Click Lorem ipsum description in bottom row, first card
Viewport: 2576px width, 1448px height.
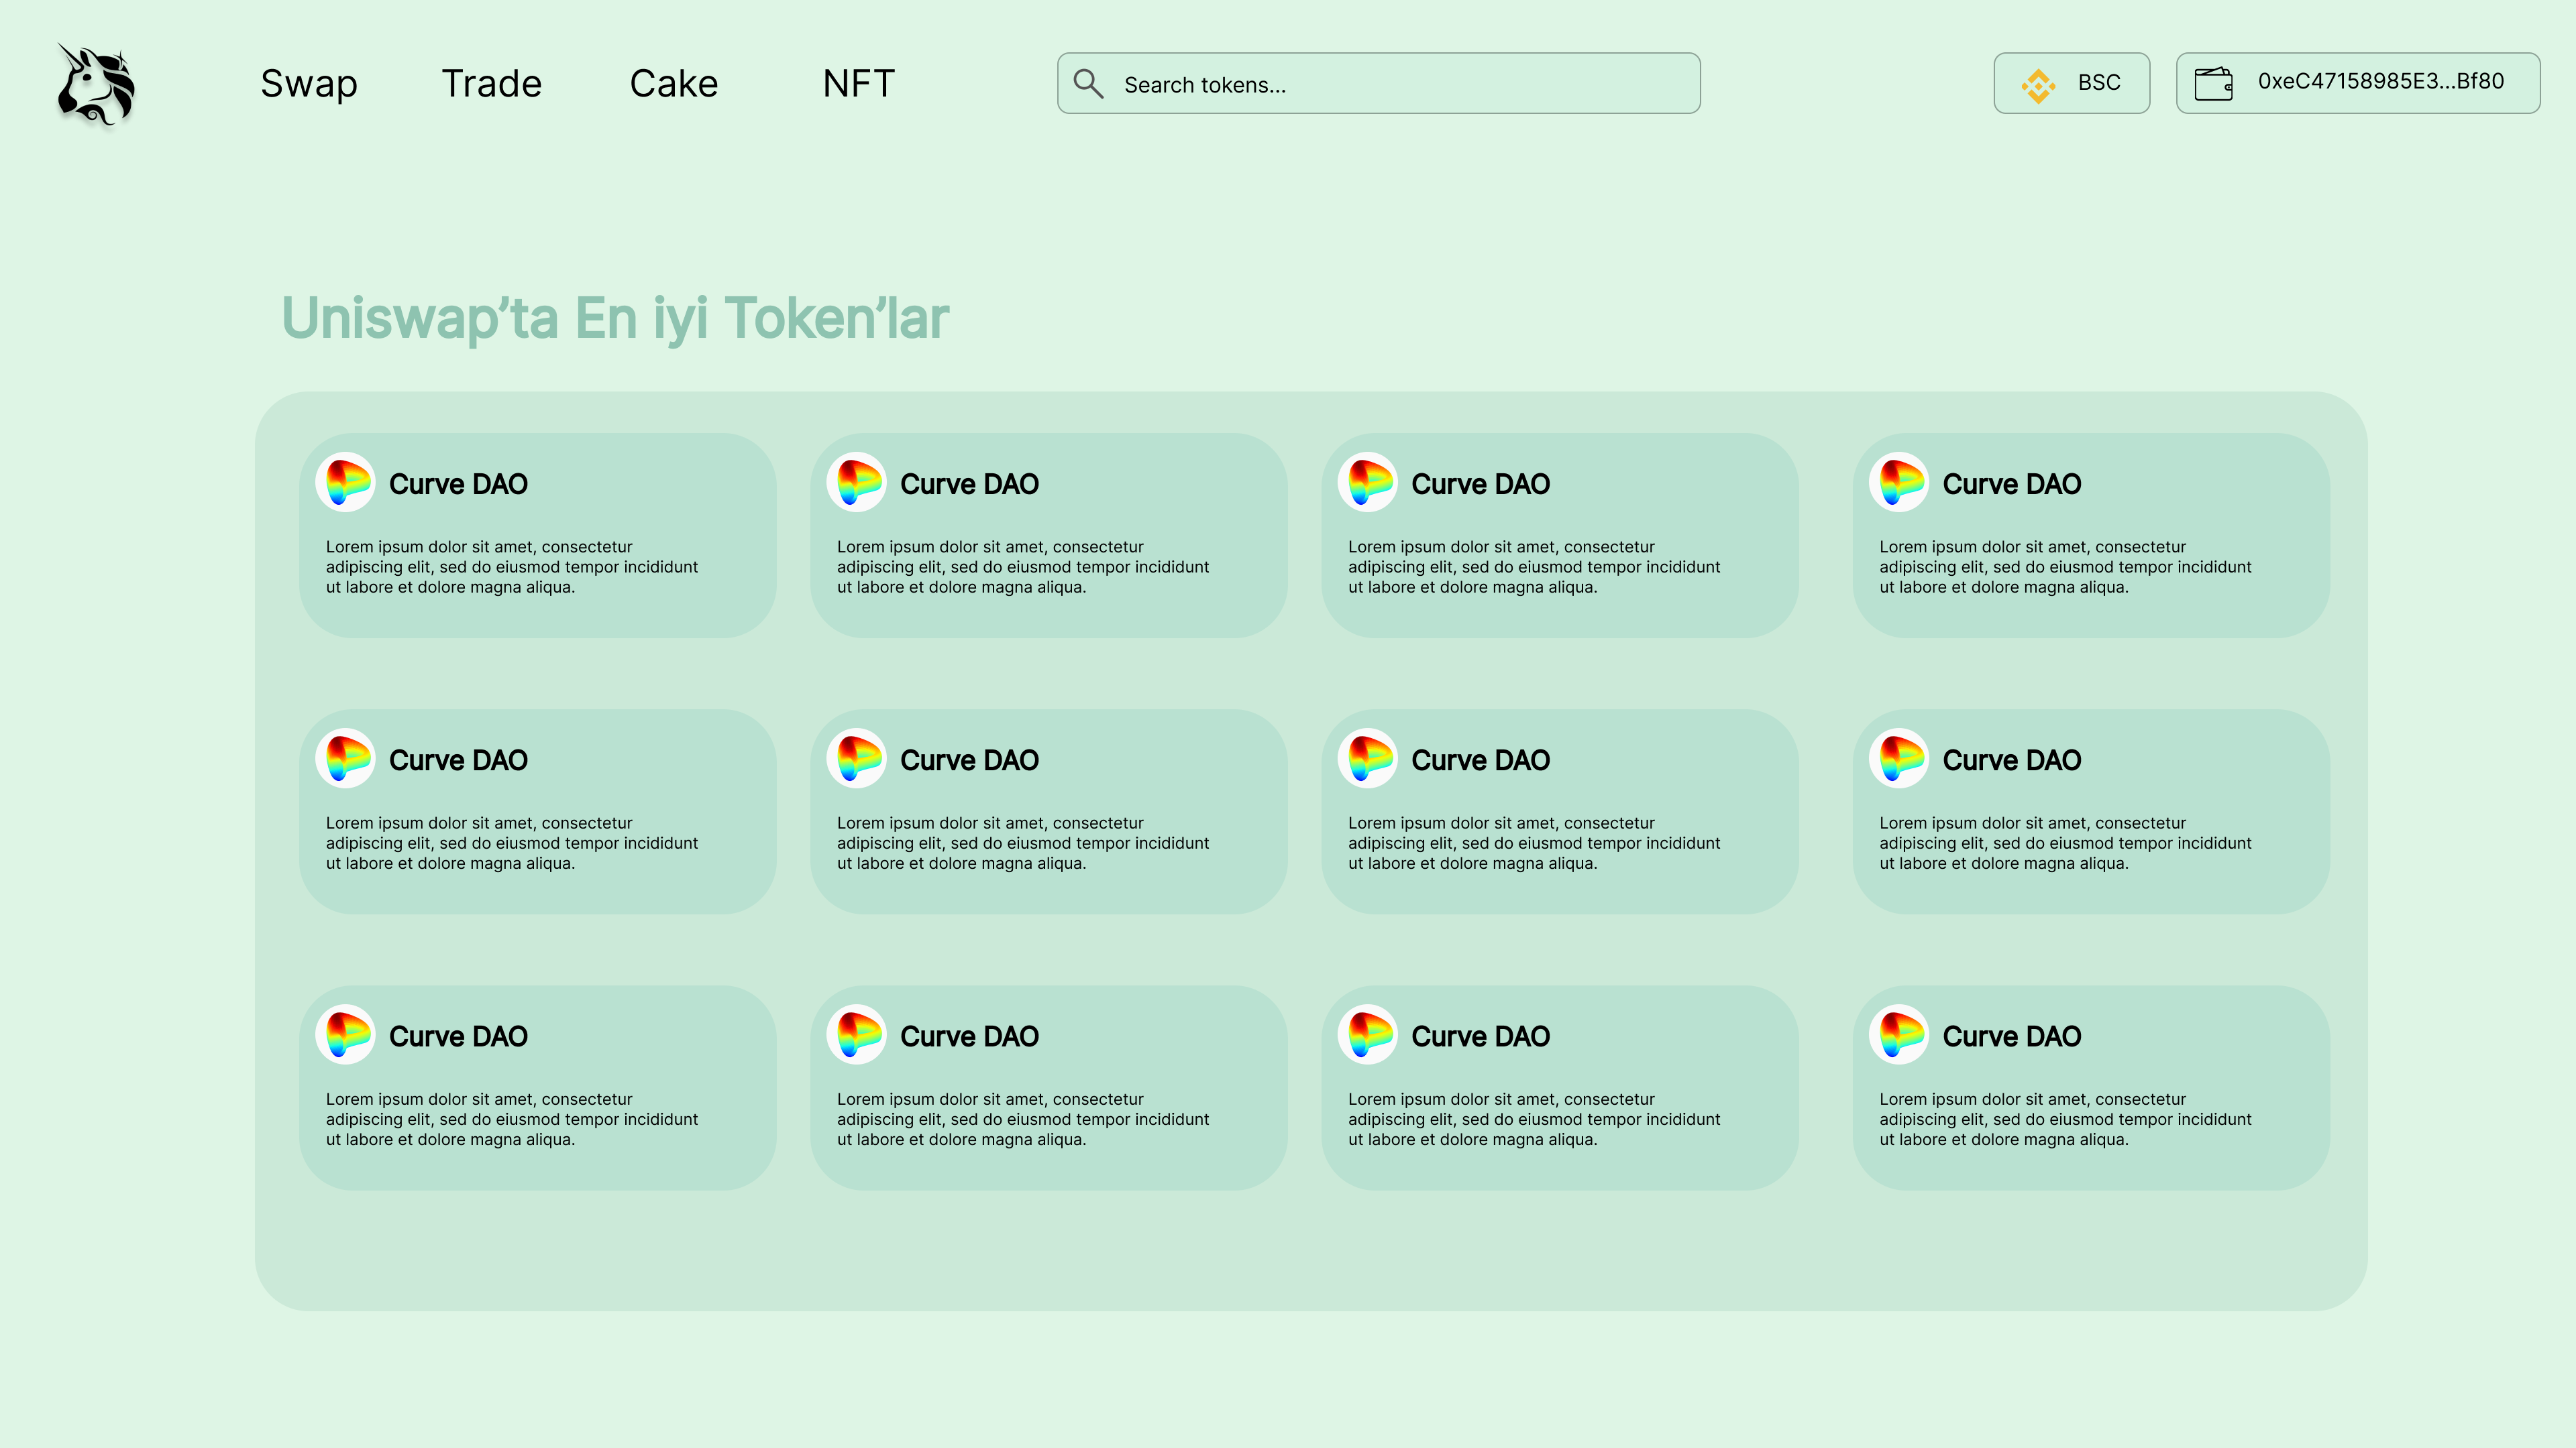(512, 1120)
